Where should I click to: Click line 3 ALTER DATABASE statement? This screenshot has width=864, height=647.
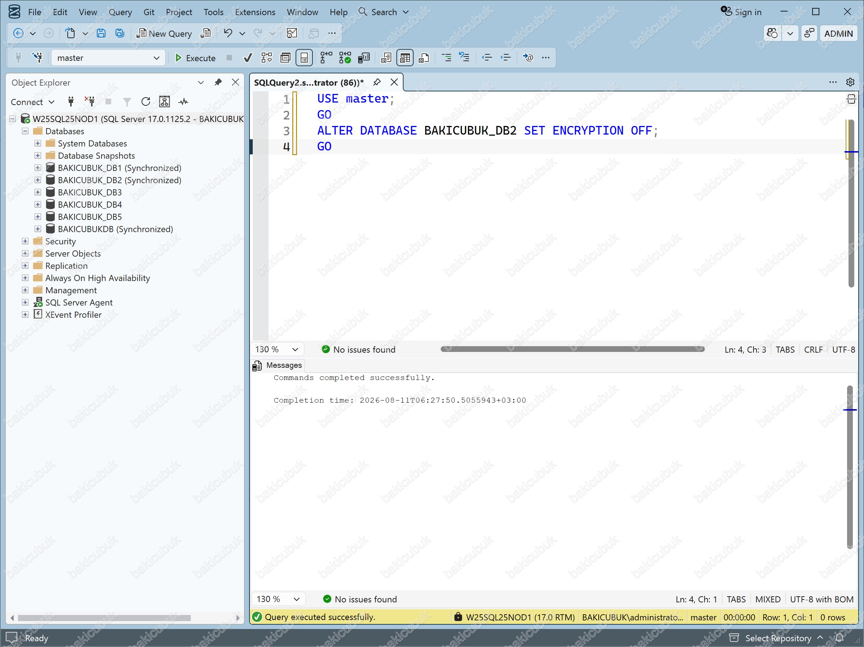[x=487, y=130]
